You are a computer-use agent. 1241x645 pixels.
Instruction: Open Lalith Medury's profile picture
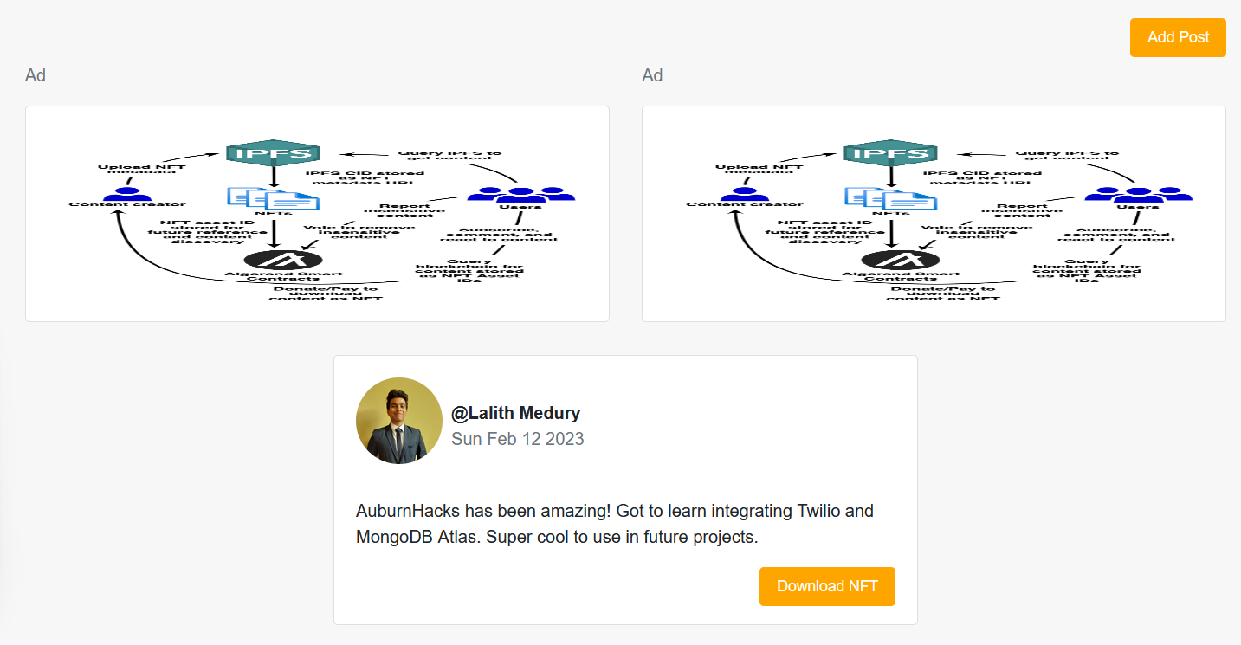pos(399,421)
